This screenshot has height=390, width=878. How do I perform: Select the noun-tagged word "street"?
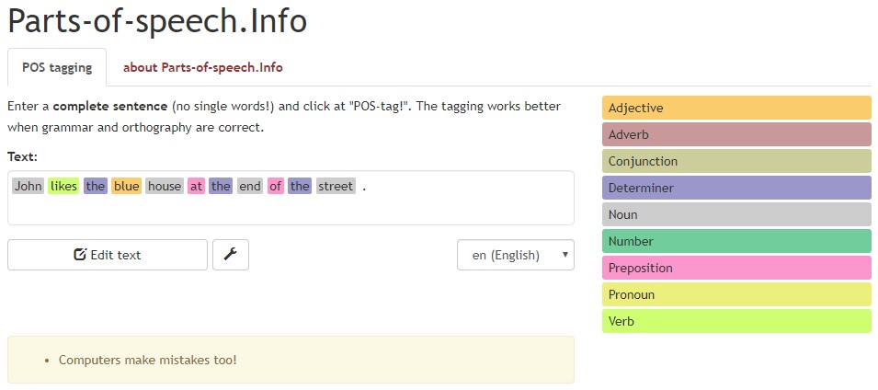click(336, 186)
